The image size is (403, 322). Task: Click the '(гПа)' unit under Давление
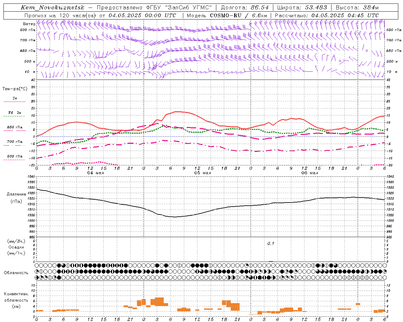tap(16, 201)
